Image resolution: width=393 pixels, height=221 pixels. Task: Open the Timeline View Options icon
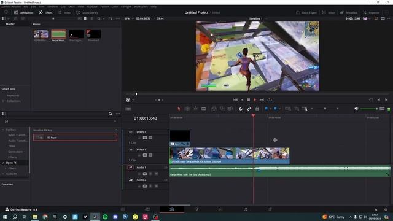(128, 109)
